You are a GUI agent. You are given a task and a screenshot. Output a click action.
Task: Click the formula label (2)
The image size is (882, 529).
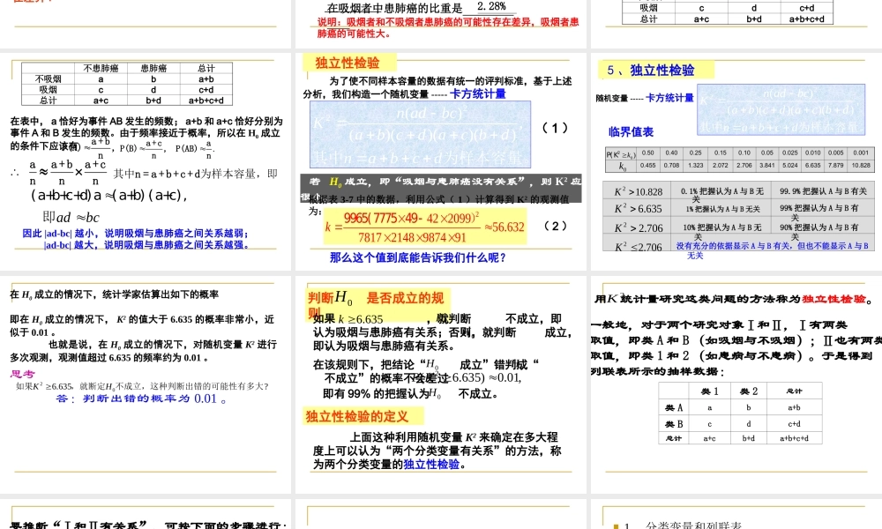pos(555,226)
